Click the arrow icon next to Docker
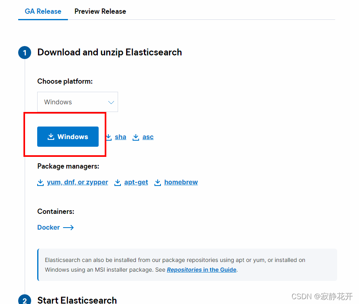359x304 pixels. coord(68,228)
